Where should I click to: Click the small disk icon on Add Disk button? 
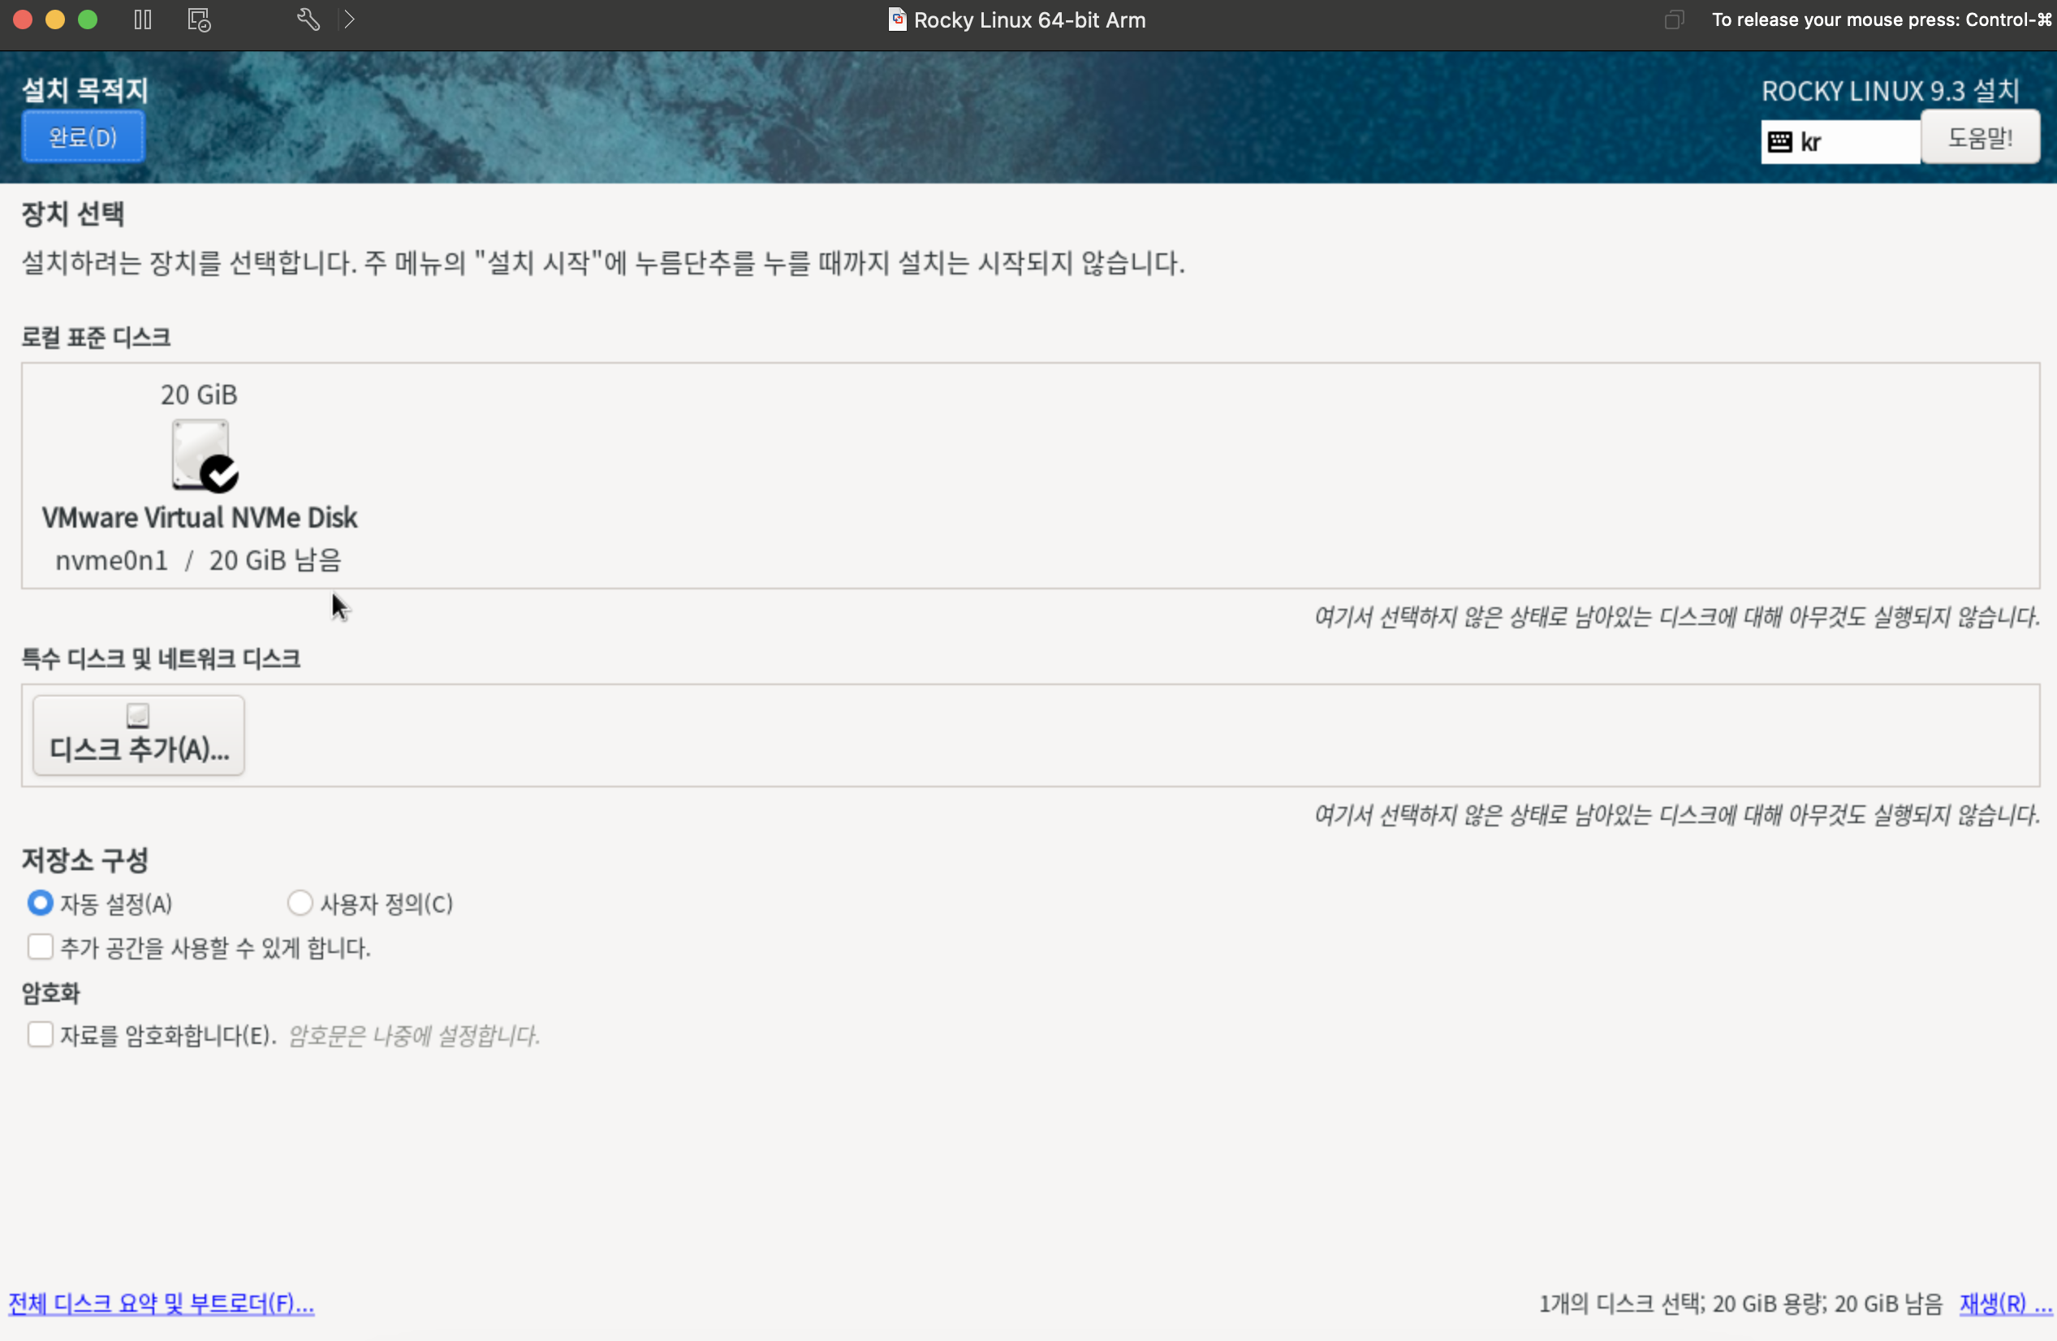(x=138, y=715)
